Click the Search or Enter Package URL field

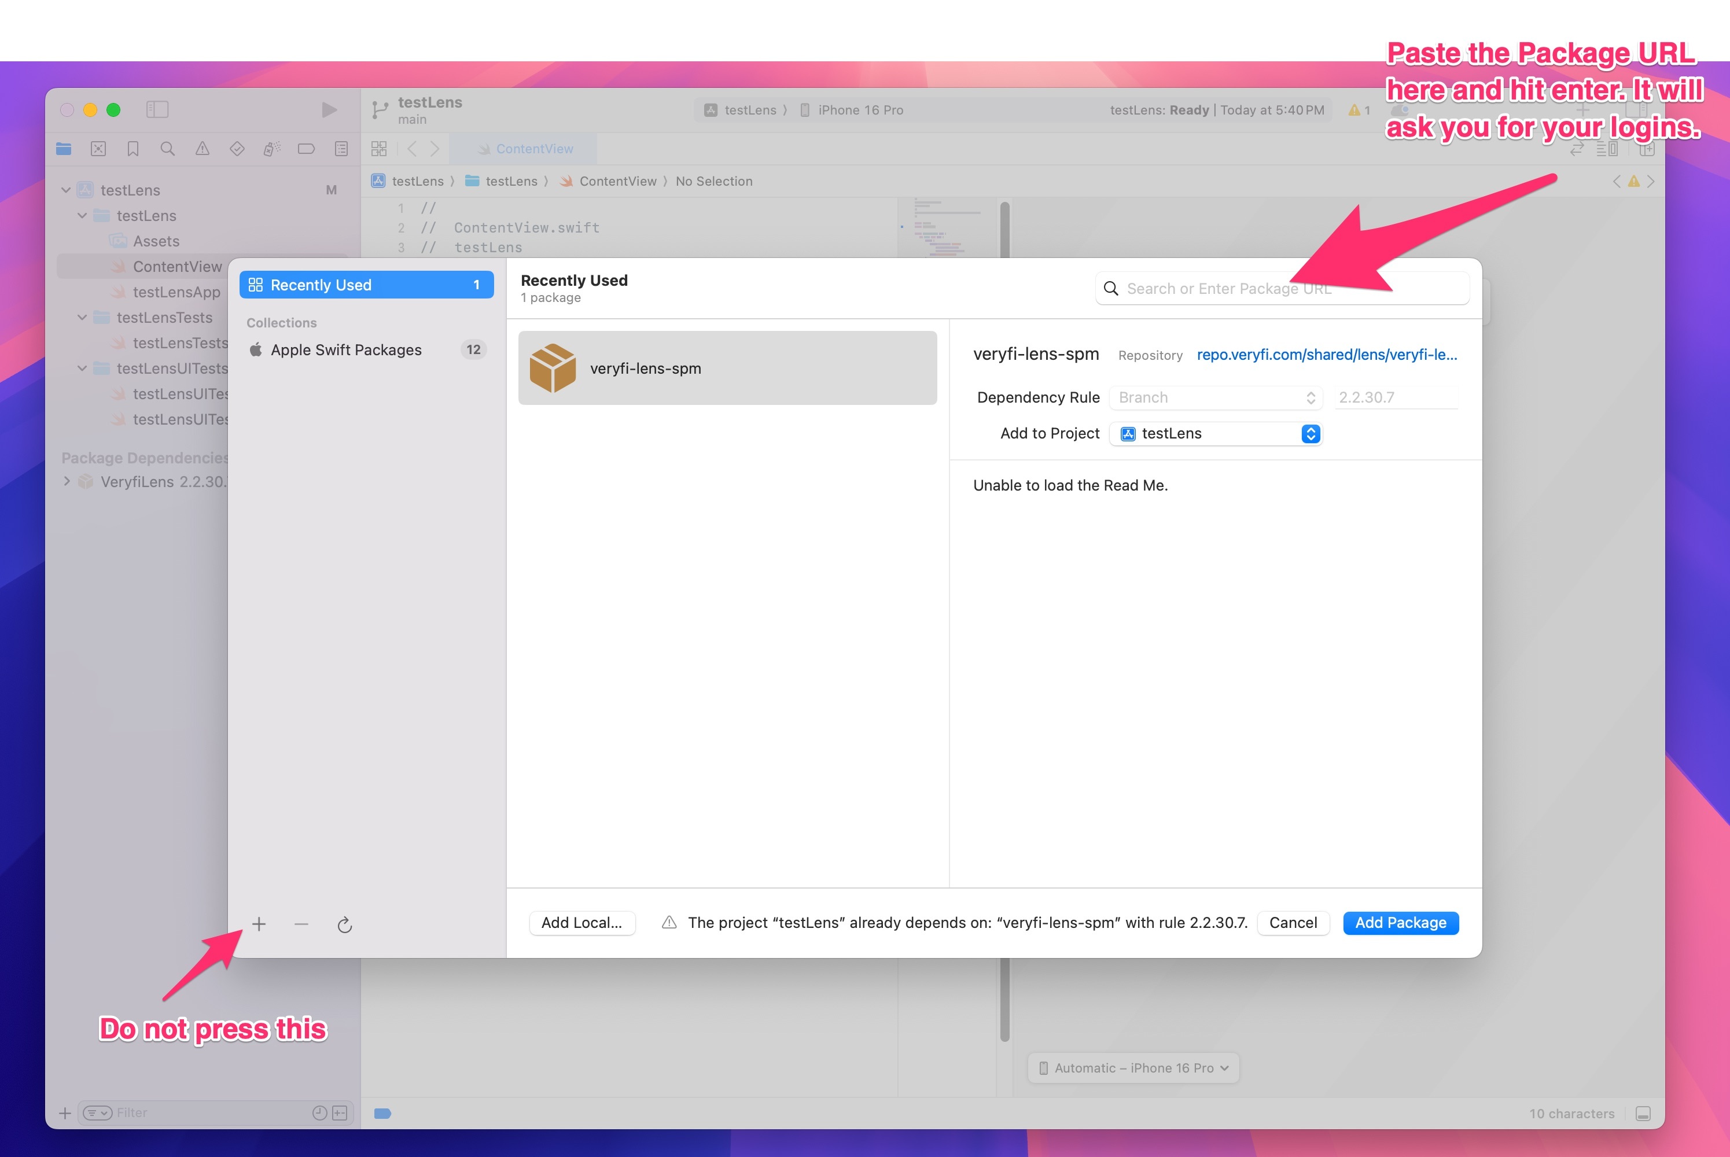1282,289
